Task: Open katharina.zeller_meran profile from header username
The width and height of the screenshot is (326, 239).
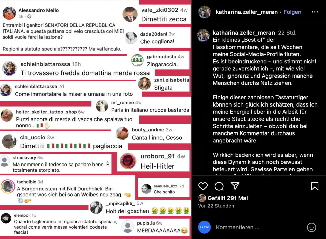Action: [247, 12]
